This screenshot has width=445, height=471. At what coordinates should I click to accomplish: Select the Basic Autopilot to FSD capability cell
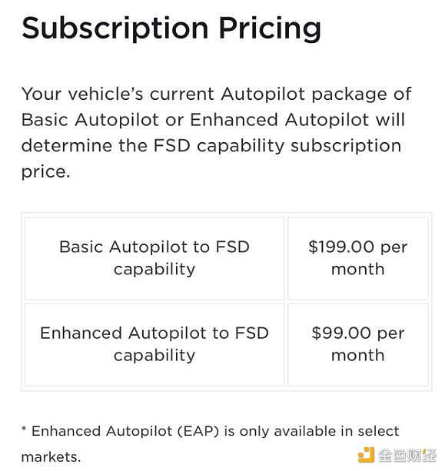154,258
